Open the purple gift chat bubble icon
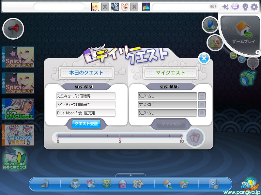This screenshot has height=195, width=261. pos(235,7)
